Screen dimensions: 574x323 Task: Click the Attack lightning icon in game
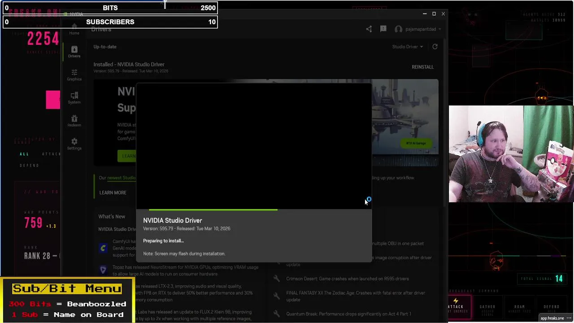[456, 301]
